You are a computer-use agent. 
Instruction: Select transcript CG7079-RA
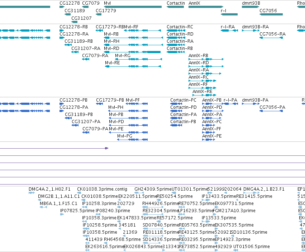tap(86, 59)
